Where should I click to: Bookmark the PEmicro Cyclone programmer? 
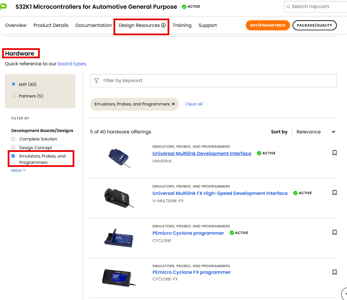[334, 232]
